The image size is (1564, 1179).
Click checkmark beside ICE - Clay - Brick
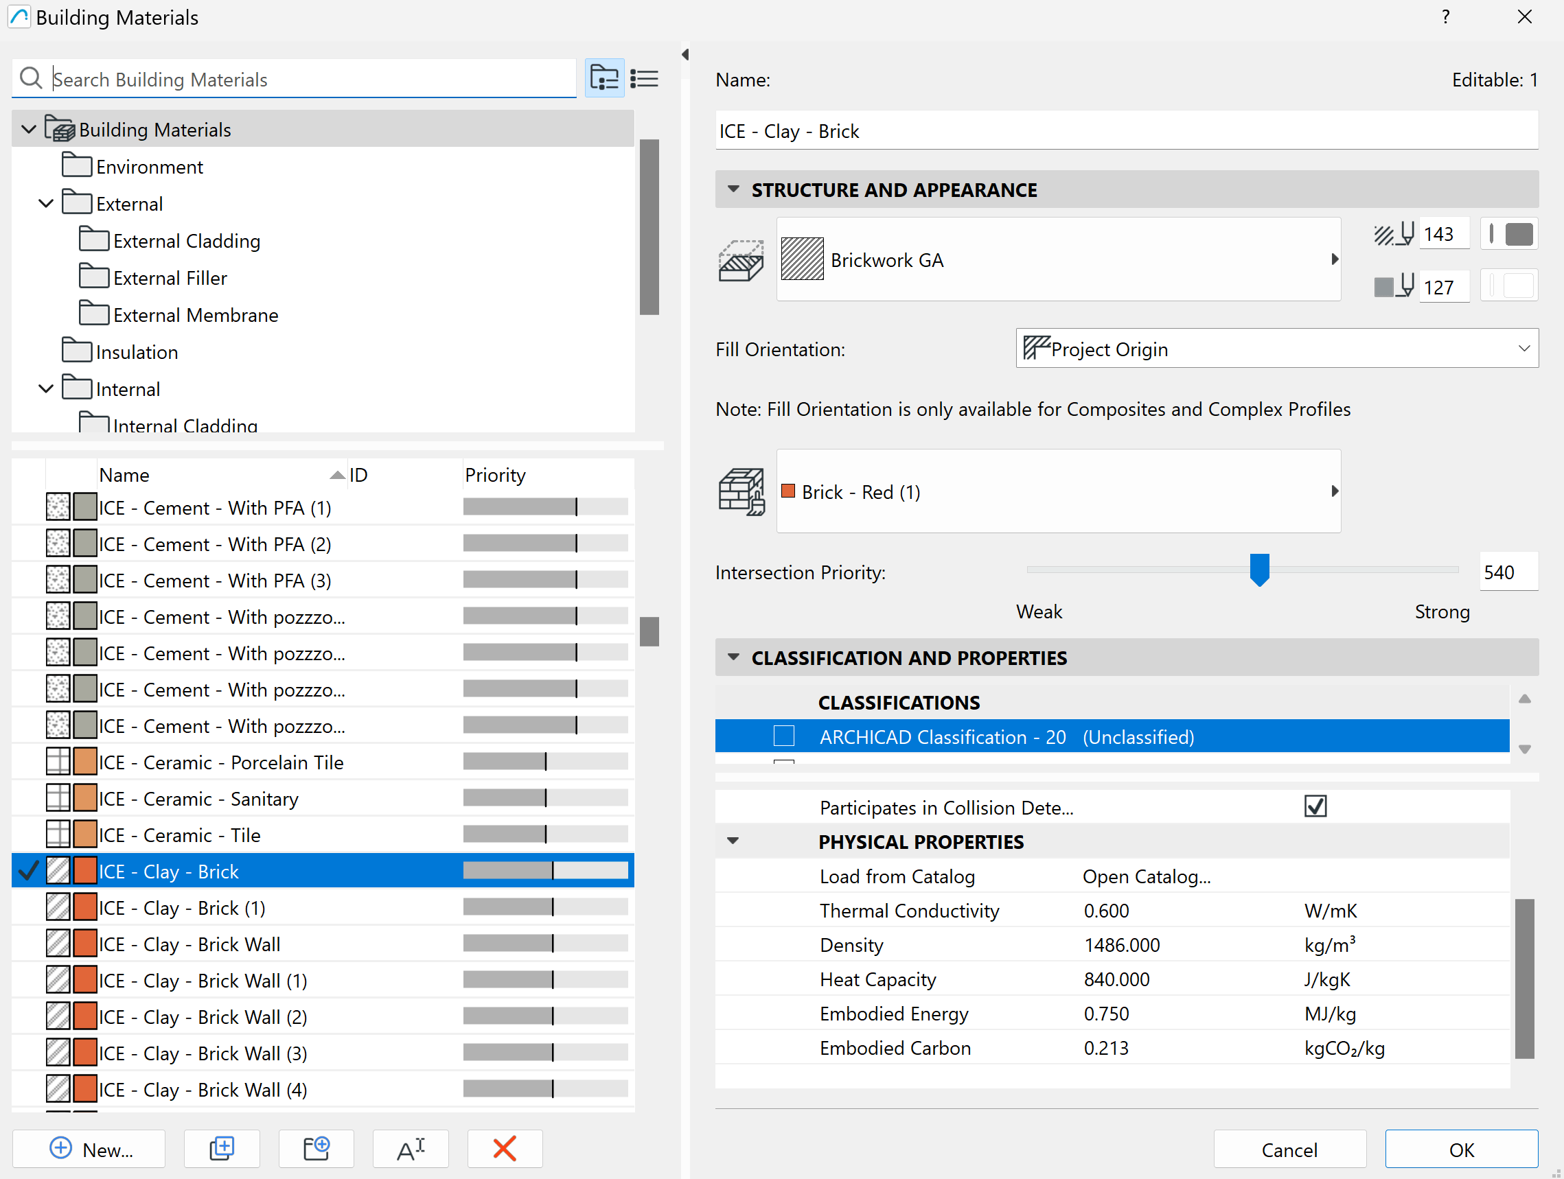coord(28,871)
